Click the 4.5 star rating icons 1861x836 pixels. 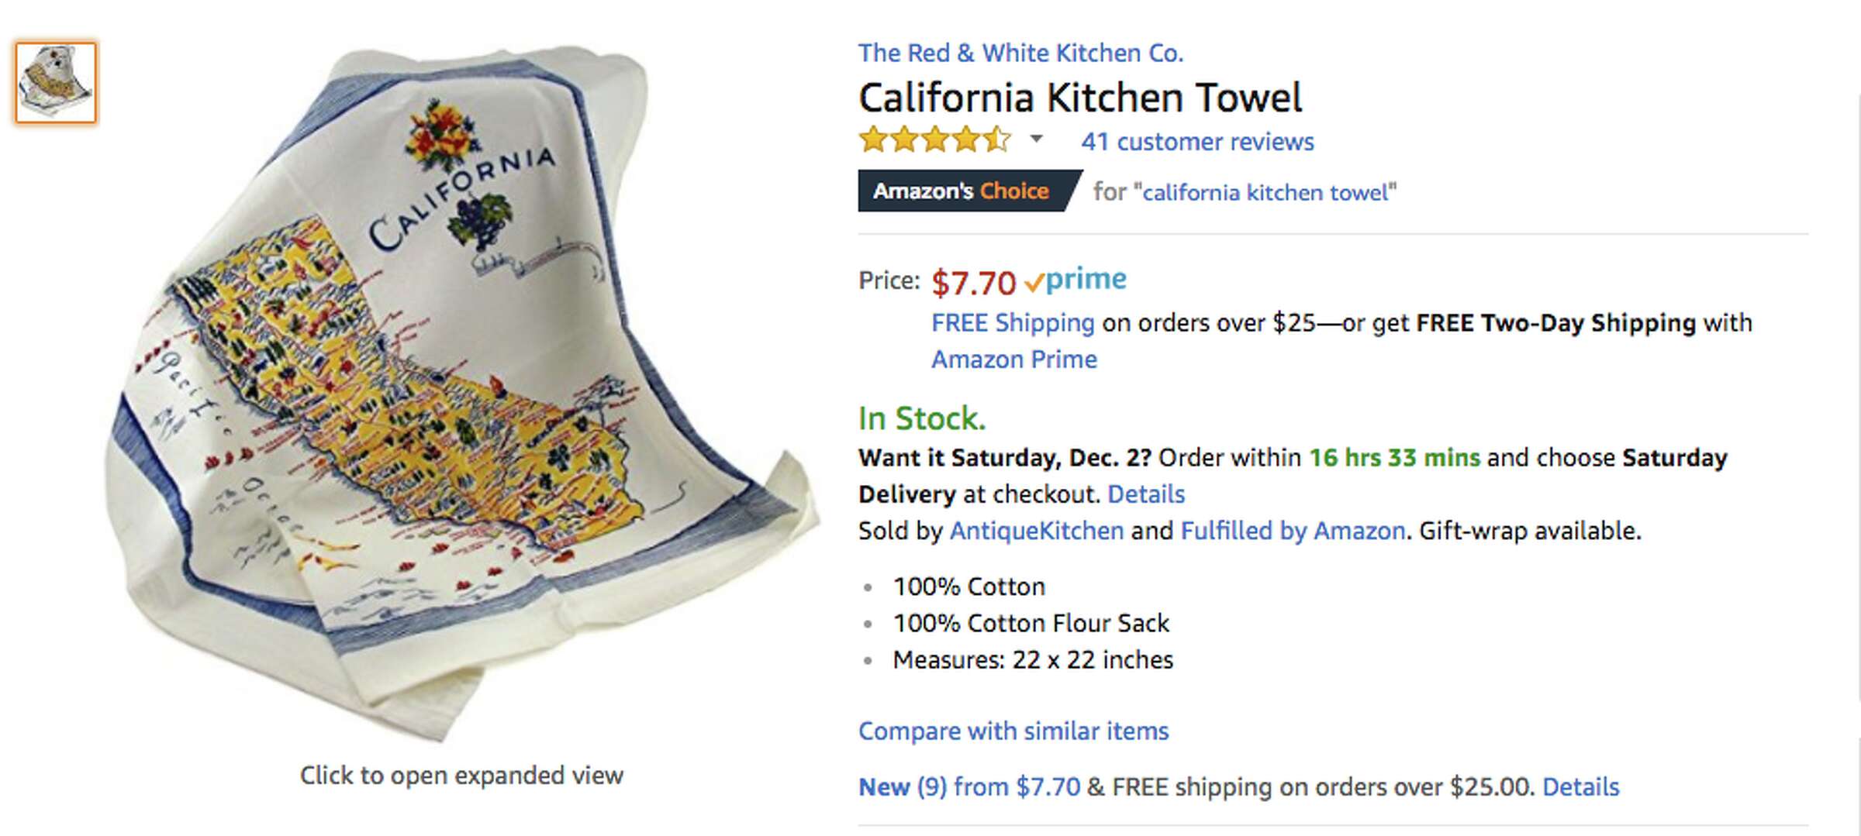pyautogui.click(x=930, y=141)
